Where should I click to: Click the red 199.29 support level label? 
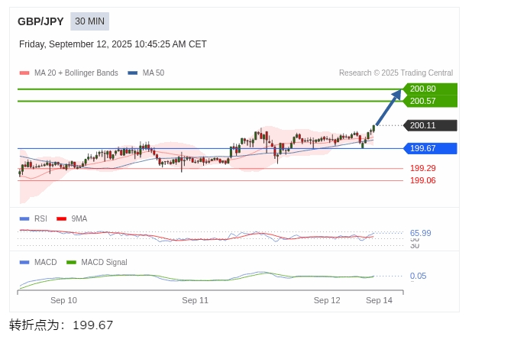point(422,168)
